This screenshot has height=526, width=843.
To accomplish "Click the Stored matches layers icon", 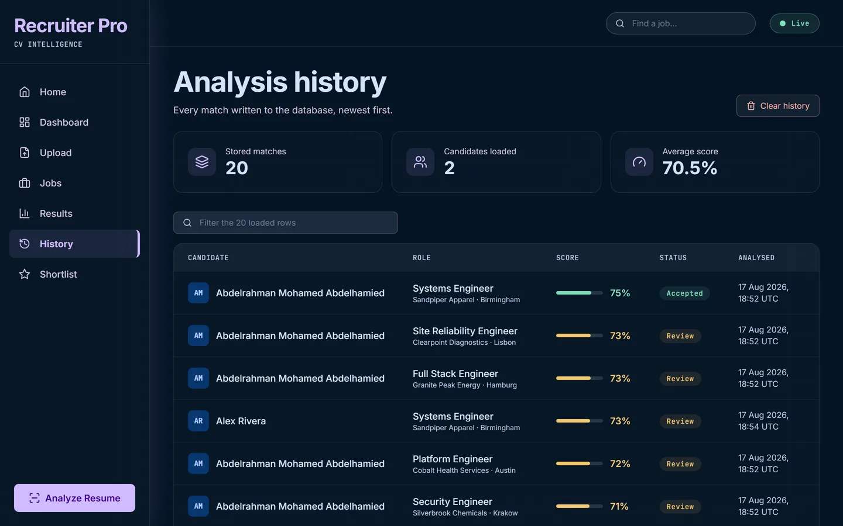I will pyautogui.click(x=202, y=162).
